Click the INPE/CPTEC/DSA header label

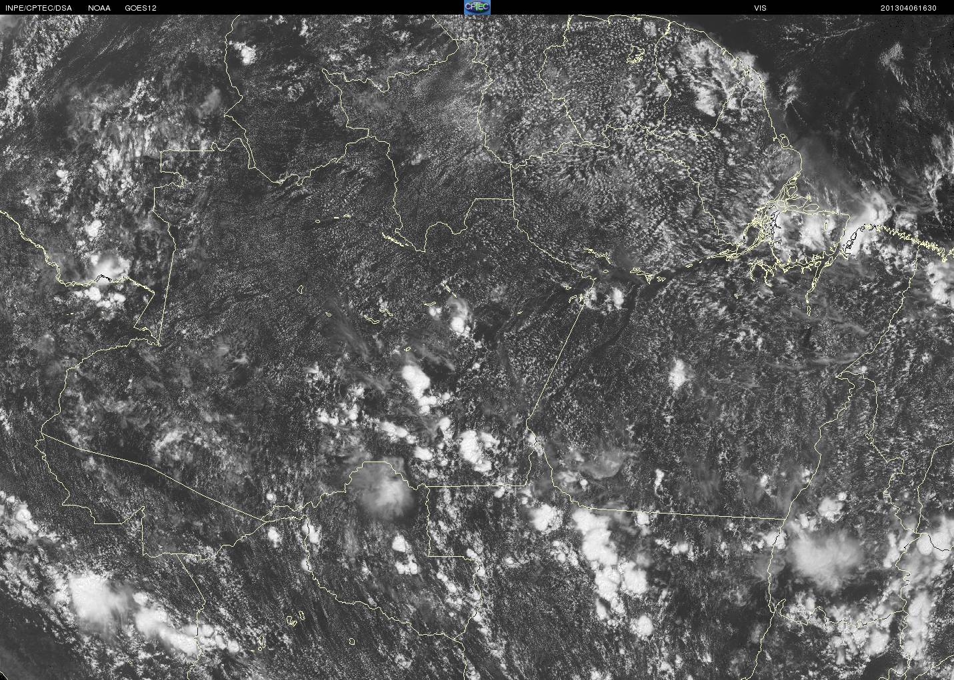coord(39,8)
